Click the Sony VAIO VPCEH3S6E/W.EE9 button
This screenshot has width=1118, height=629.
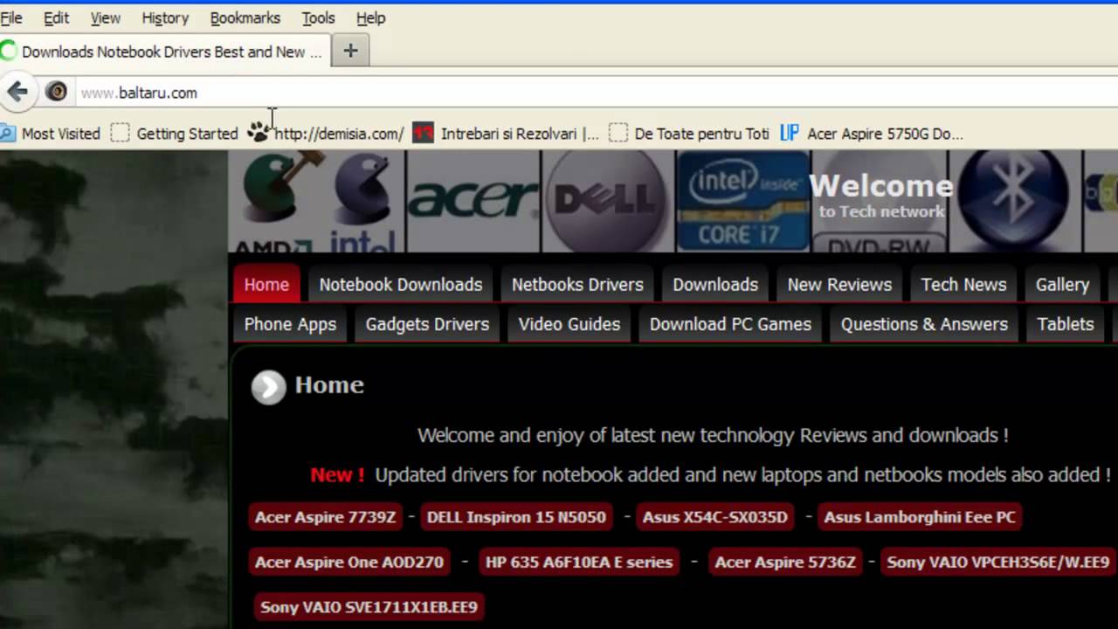pos(997,562)
